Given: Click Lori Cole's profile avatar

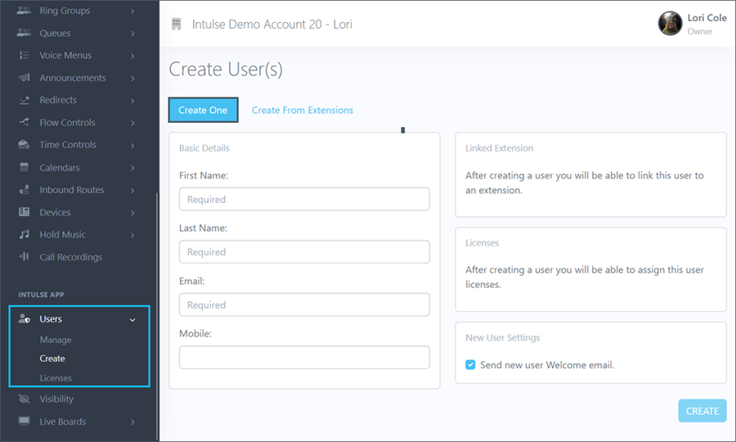Looking at the screenshot, I should click(670, 24).
